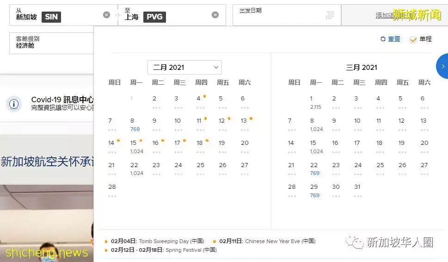Select March 27 in calendar
The width and height of the screenshot is (448, 262).
point(424,169)
